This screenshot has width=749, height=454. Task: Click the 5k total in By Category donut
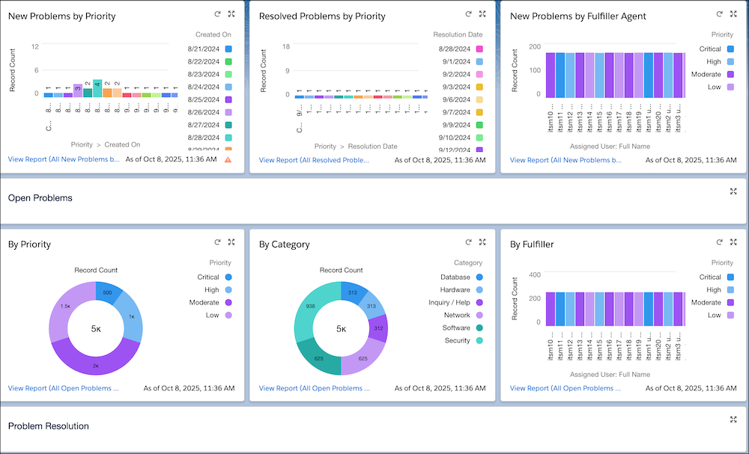341,328
